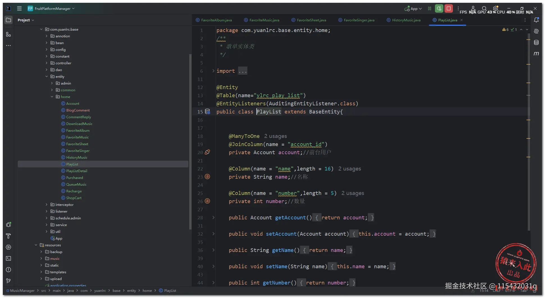The height and width of the screenshot is (298, 545).
Task: Open the Problems tool window
Action: [x=8, y=270]
